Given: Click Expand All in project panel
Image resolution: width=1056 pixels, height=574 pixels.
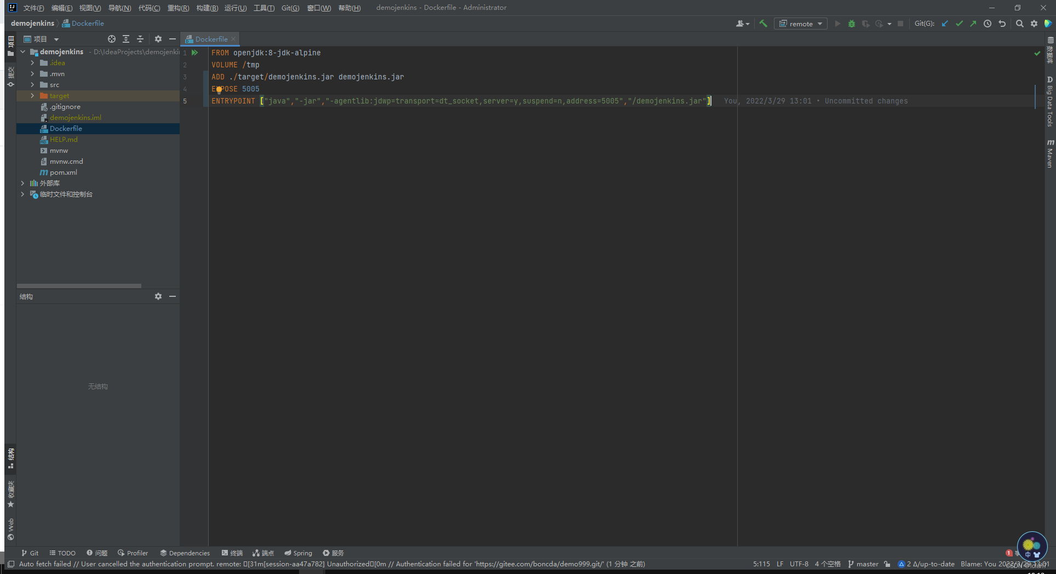Looking at the screenshot, I should (126, 39).
